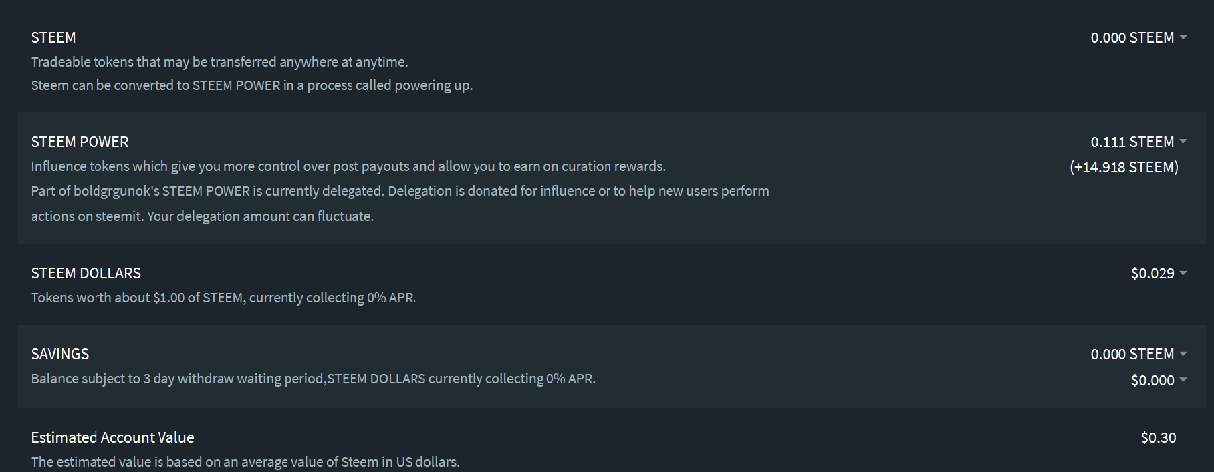The width and height of the screenshot is (1214, 472).
Task: Click the 'Tradeable tokens' description line
Action: click(x=219, y=62)
